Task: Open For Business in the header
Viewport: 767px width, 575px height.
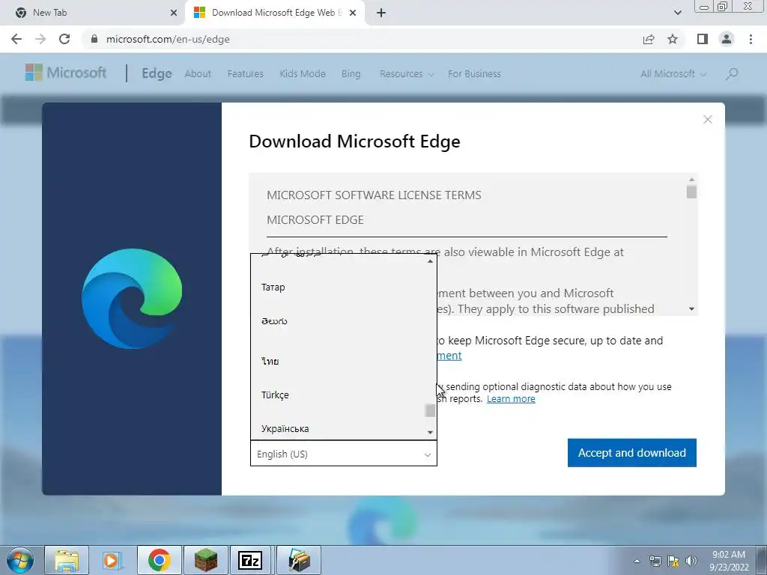Action: pyautogui.click(x=474, y=74)
